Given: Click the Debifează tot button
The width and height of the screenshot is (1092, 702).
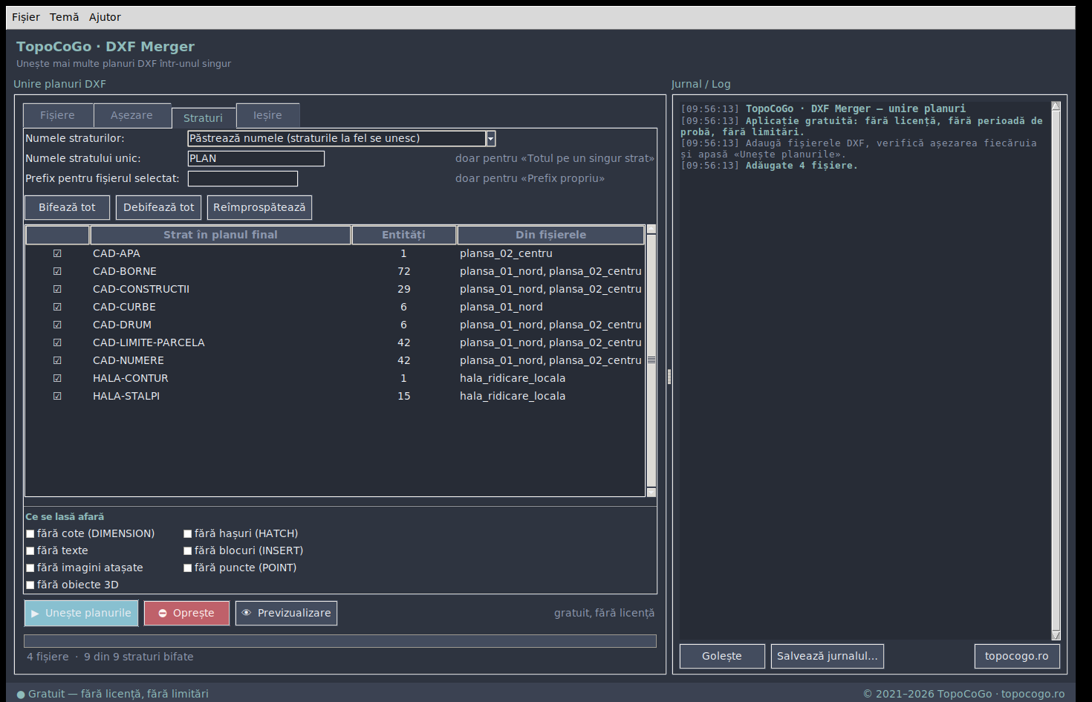Looking at the screenshot, I should point(158,207).
